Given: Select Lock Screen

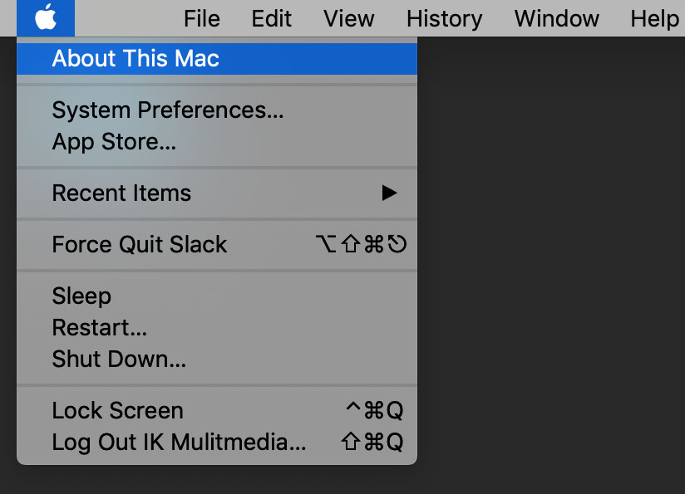Looking at the screenshot, I should tap(117, 411).
